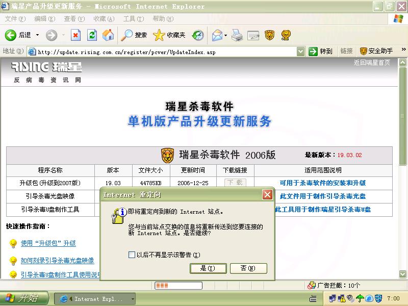
Task: Open the Mail button dropdown arrow
Action: coord(225,35)
